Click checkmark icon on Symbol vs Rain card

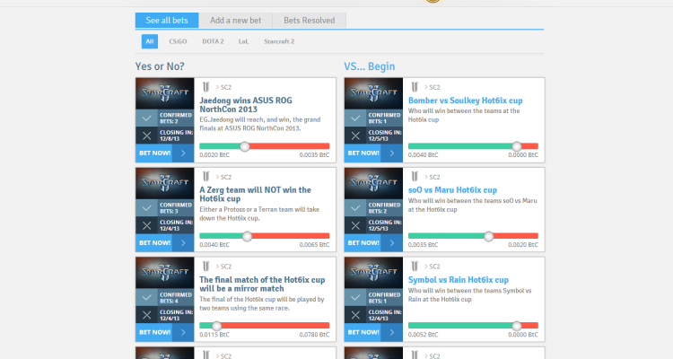pyautogui.click(x=355, y=298)
